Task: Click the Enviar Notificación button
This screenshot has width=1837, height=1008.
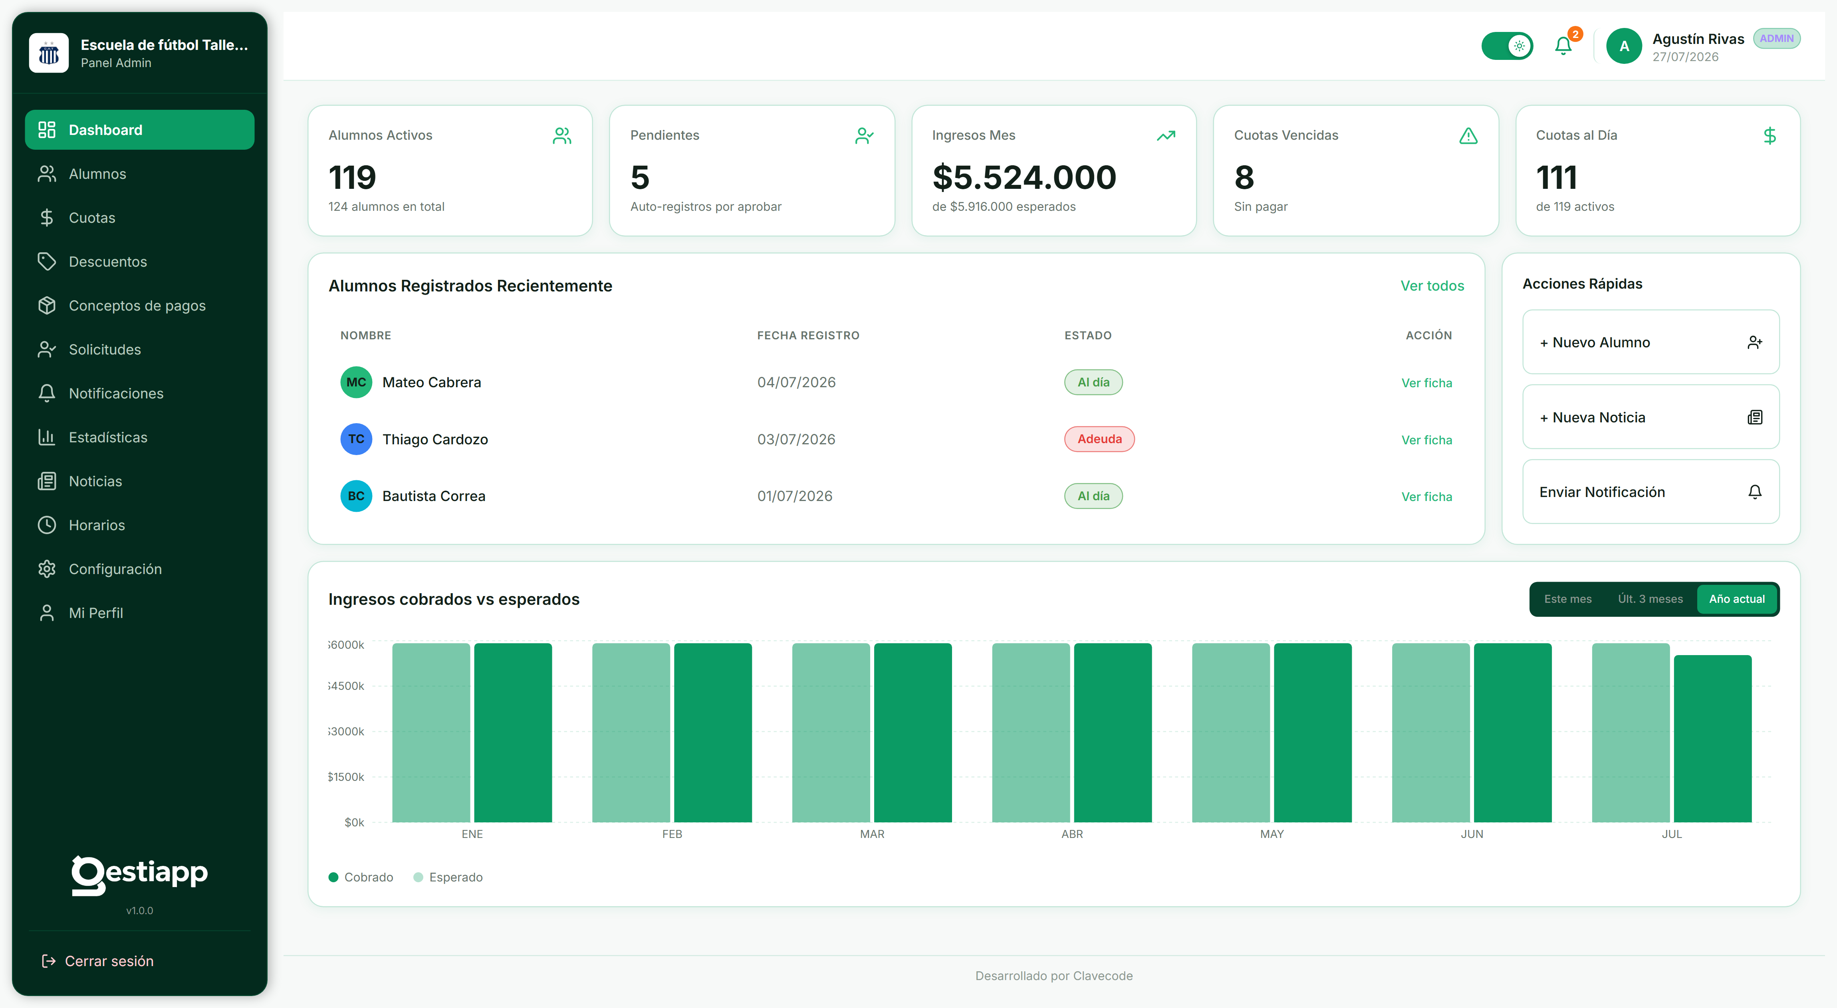Action: (1651, 492)
